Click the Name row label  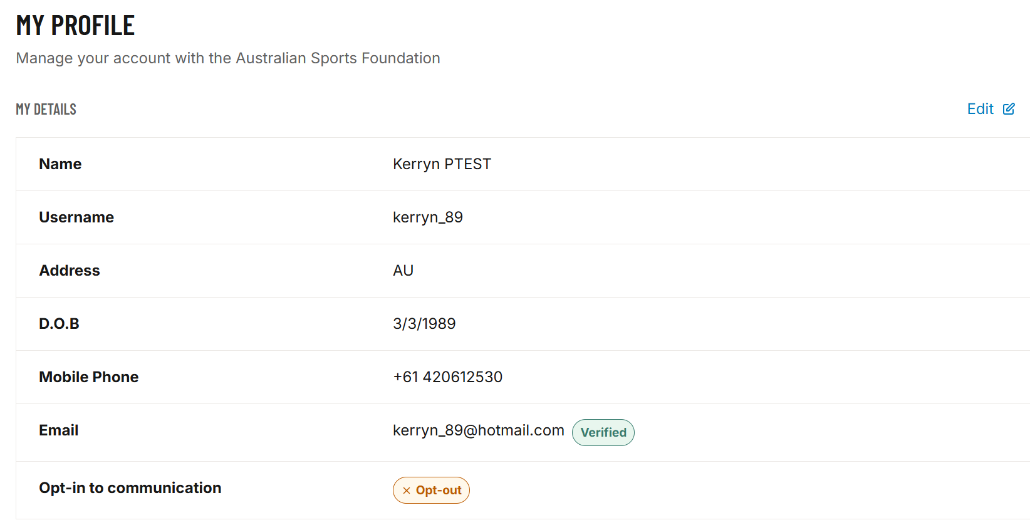[60, 164]
